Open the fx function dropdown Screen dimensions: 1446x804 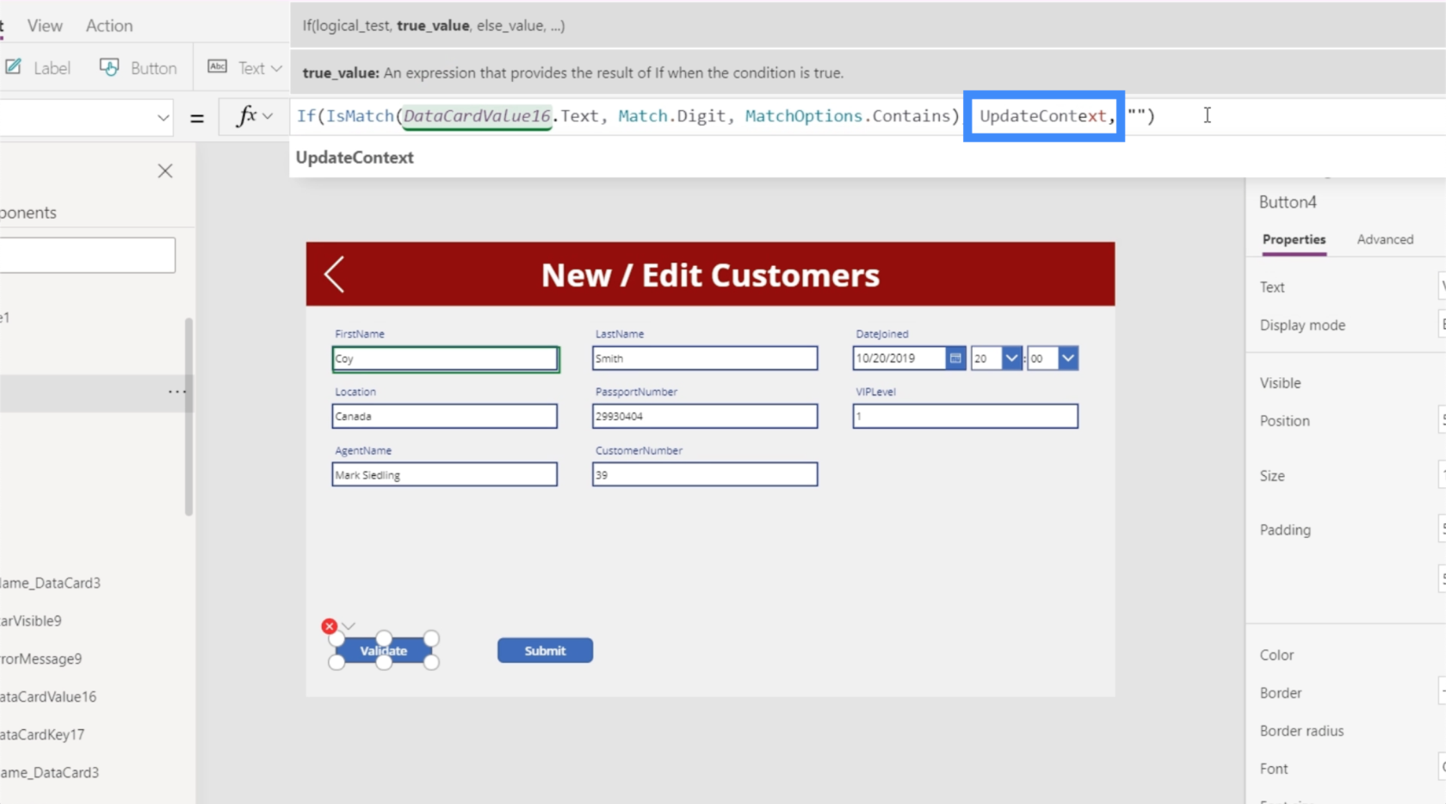268,116
